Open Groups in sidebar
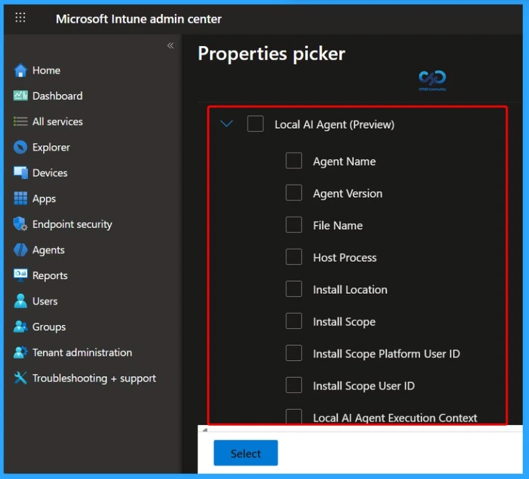529x479 pixels. coord(49,327)
